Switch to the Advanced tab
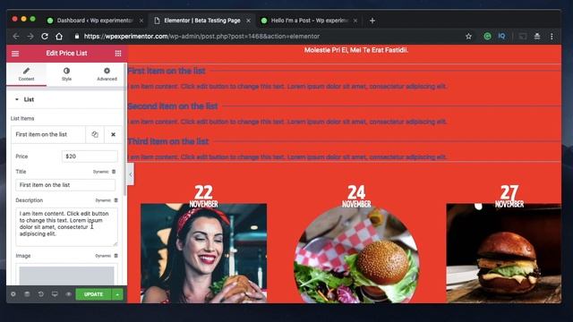 (x=107, y=74)
